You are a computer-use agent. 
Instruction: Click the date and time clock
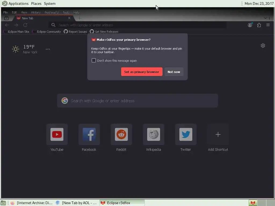pyautogui.click(x=259, y=3)
